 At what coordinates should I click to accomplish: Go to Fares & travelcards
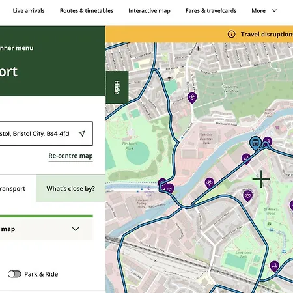click(x=211, y=11)
